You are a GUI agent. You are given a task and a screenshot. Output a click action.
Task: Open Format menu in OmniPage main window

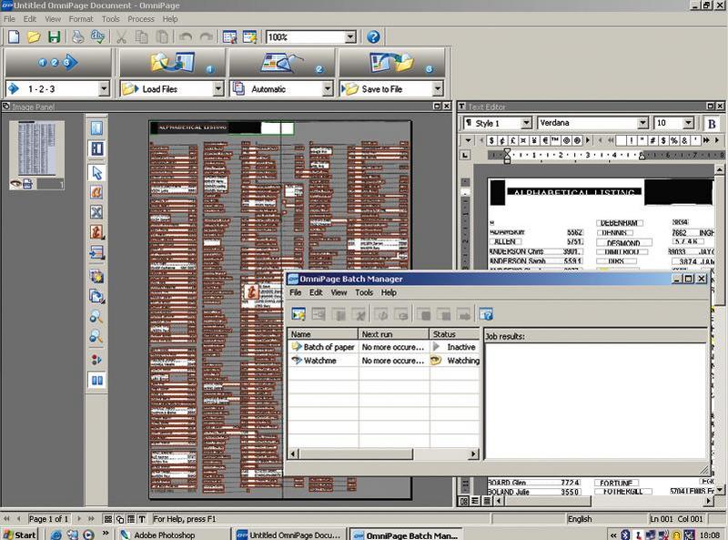click(x=81, y=19)
